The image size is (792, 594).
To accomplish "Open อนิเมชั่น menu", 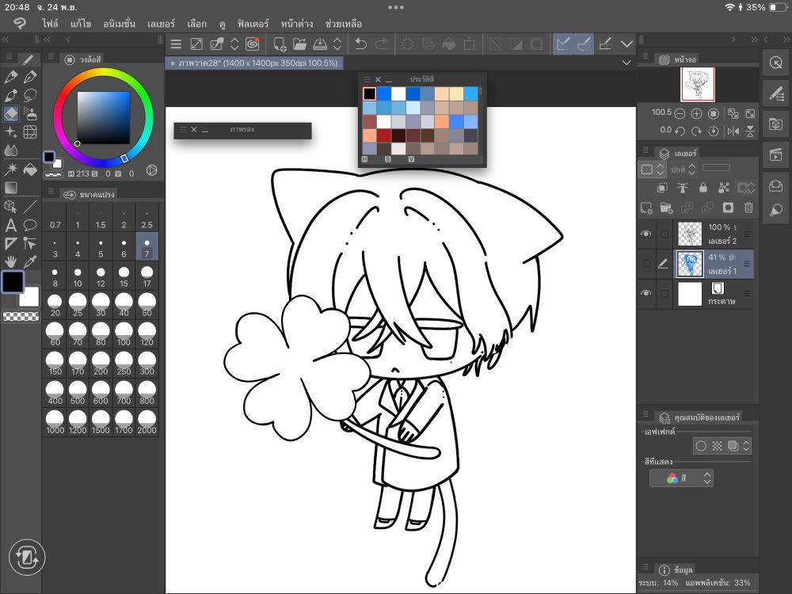I will click(120, 24).
